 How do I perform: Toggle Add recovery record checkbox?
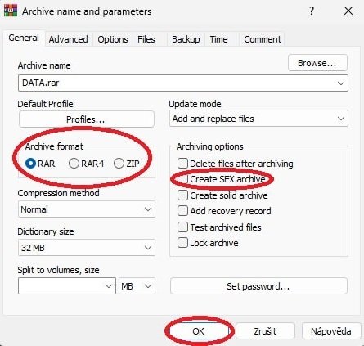(182, 211)
